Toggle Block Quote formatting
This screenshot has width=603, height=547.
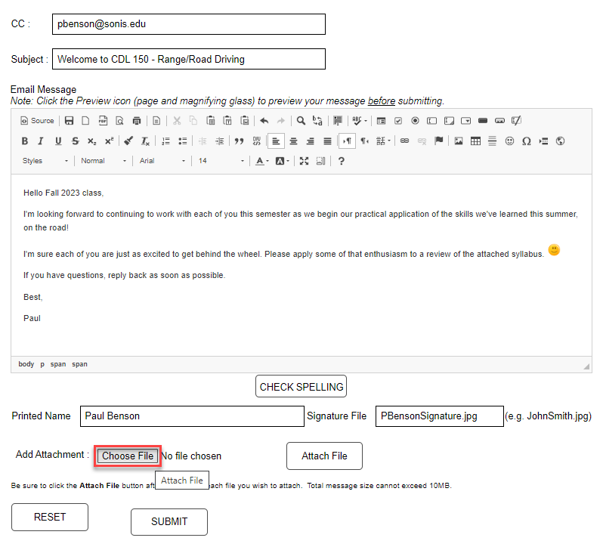[240, 141]
